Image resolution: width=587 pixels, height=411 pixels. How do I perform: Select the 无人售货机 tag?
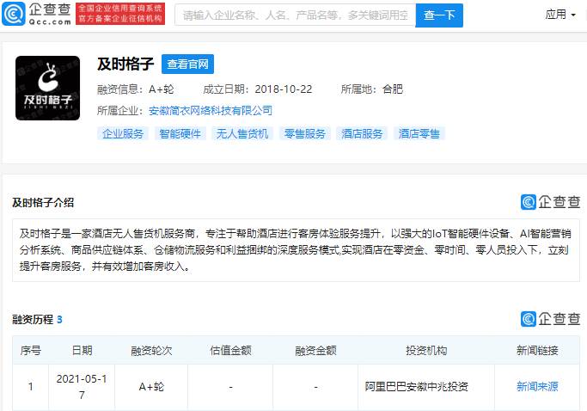(242, 134)
